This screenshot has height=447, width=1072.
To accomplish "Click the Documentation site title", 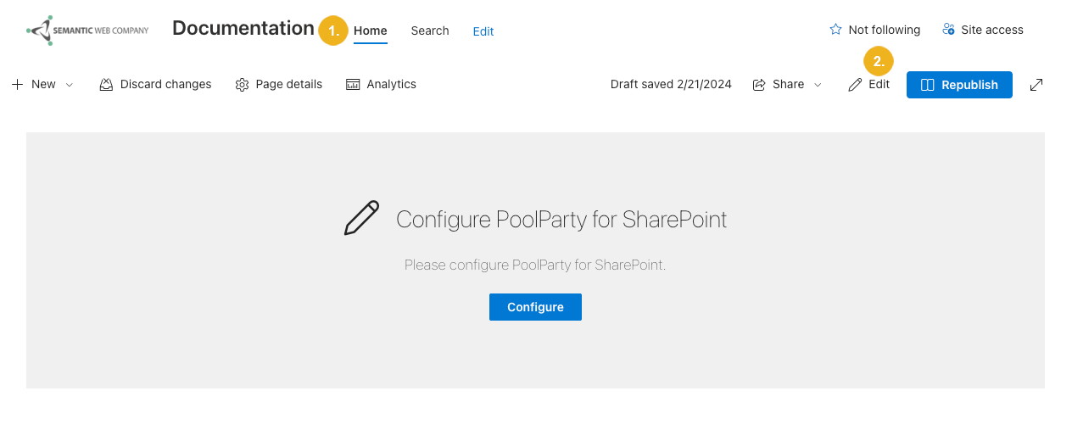I will click(x=243, y=28).
